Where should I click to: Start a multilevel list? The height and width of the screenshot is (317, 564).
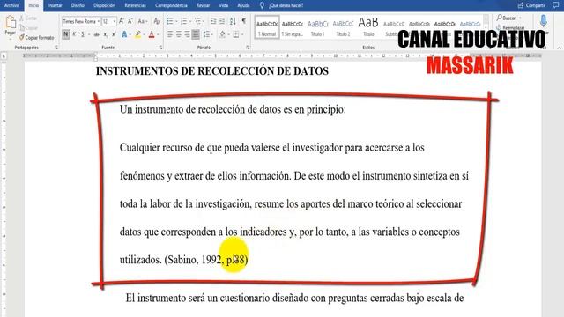click(x=197, y=21)
